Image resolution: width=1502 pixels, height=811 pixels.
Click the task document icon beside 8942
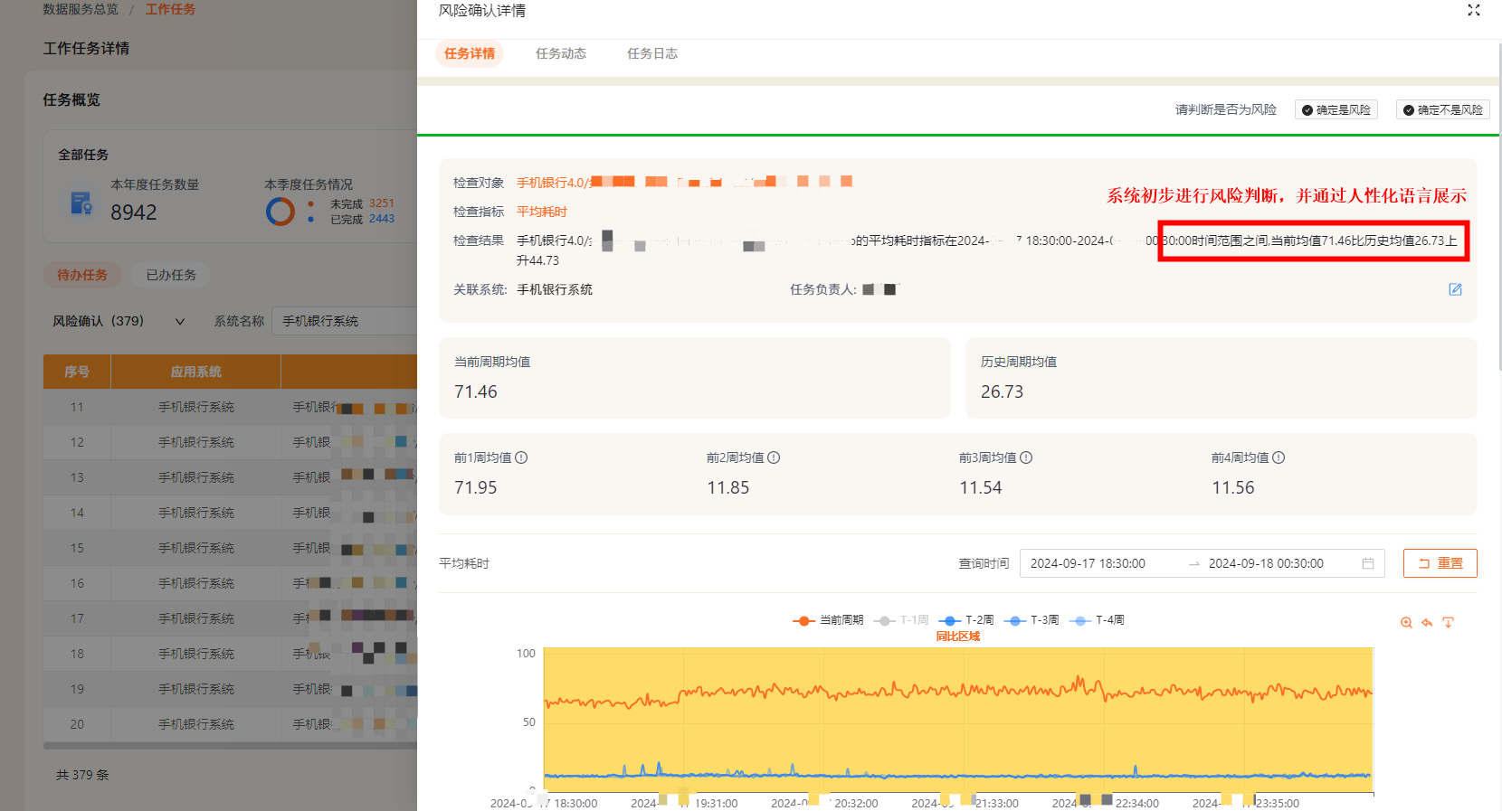pos(81,203)
